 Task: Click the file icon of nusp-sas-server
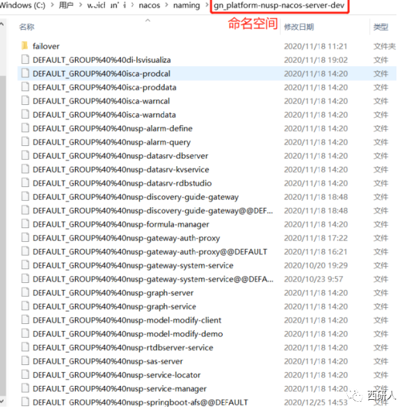(25, 361)
